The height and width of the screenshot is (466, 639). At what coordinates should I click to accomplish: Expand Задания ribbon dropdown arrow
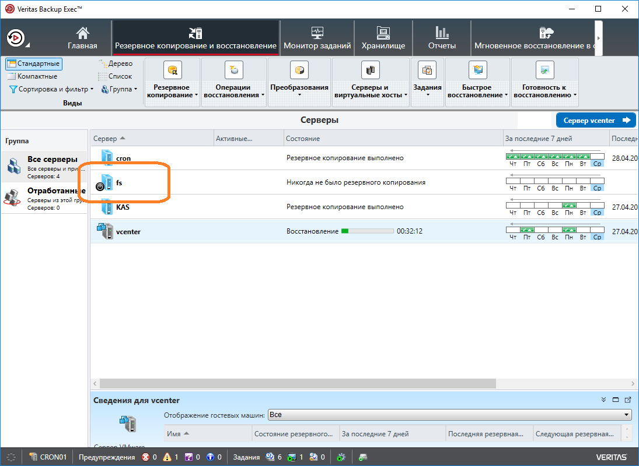[x=428, y=95]
